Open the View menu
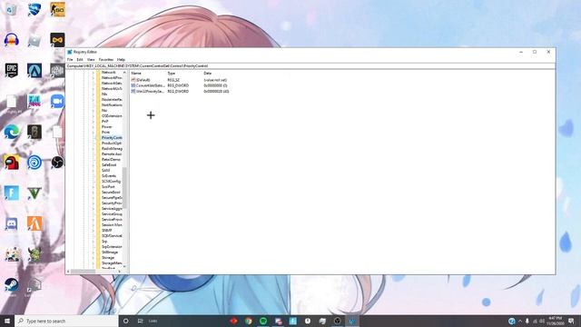 [91, 59]
